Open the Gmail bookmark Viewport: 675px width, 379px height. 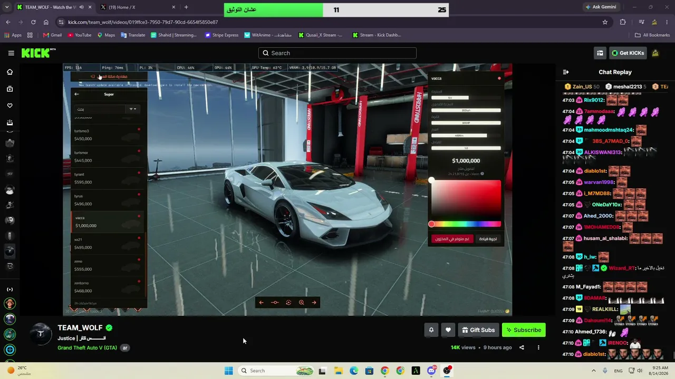[x=52, y=35]
